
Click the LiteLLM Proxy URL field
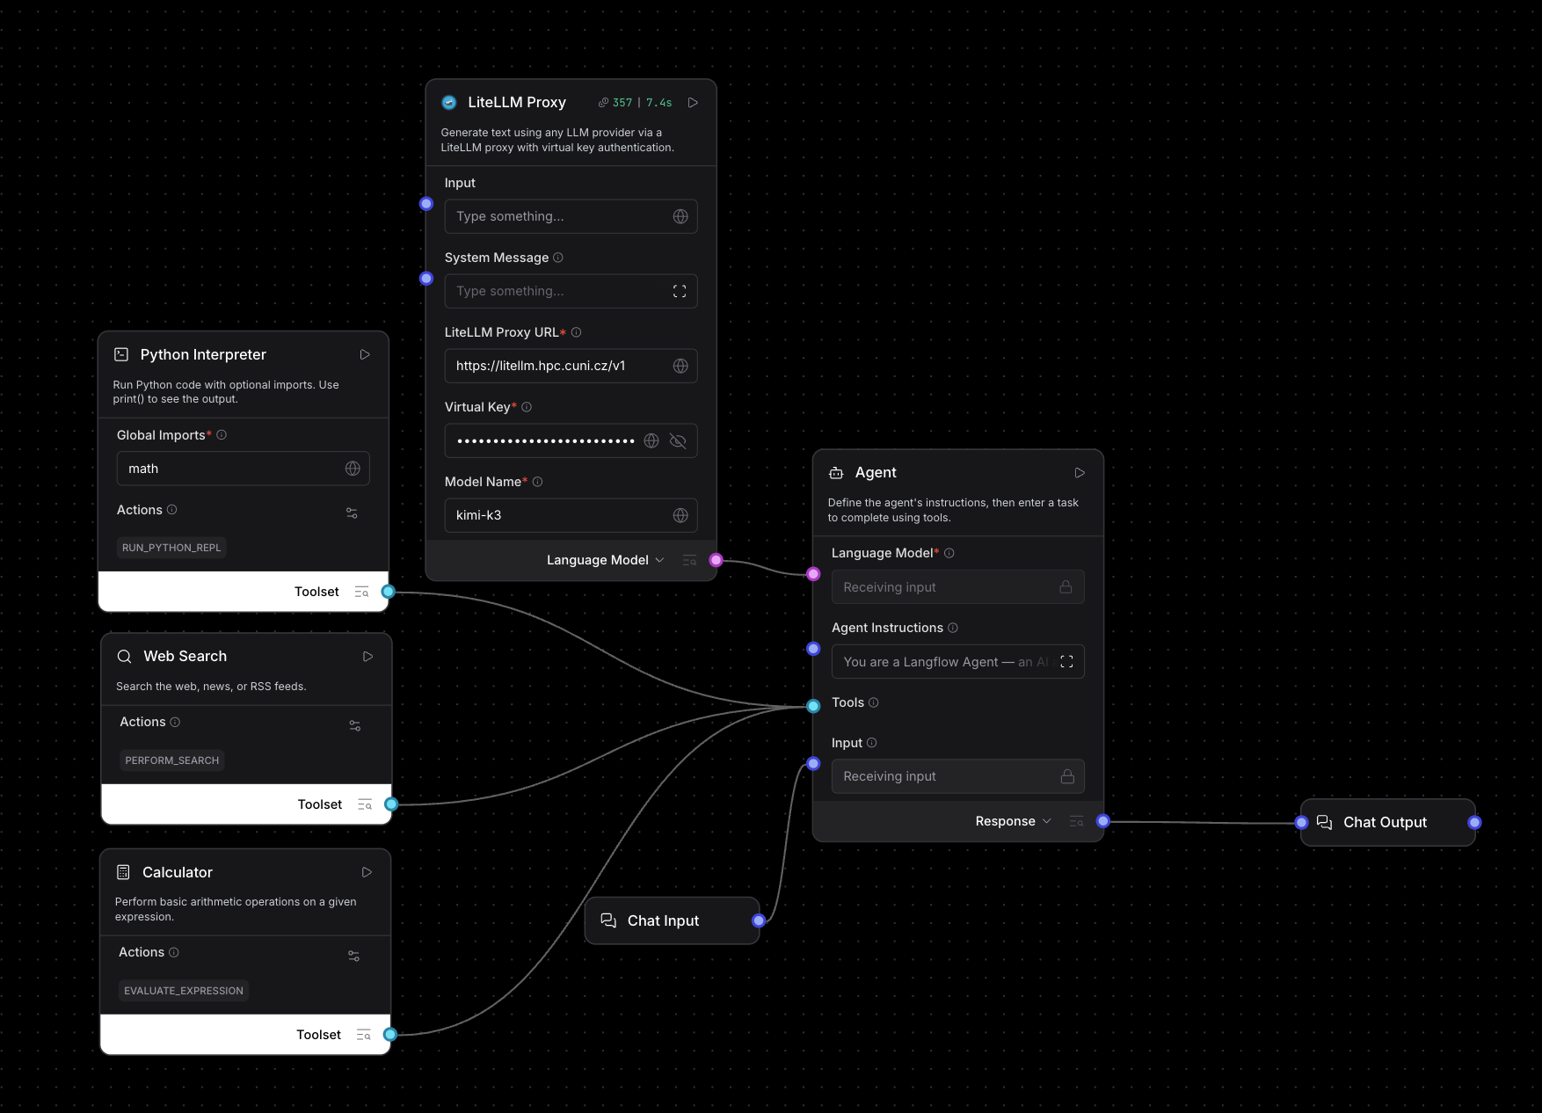point(571,366)
